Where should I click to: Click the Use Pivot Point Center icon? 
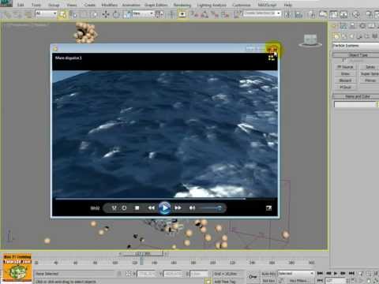pyautogui.click(x=159, y=14)
